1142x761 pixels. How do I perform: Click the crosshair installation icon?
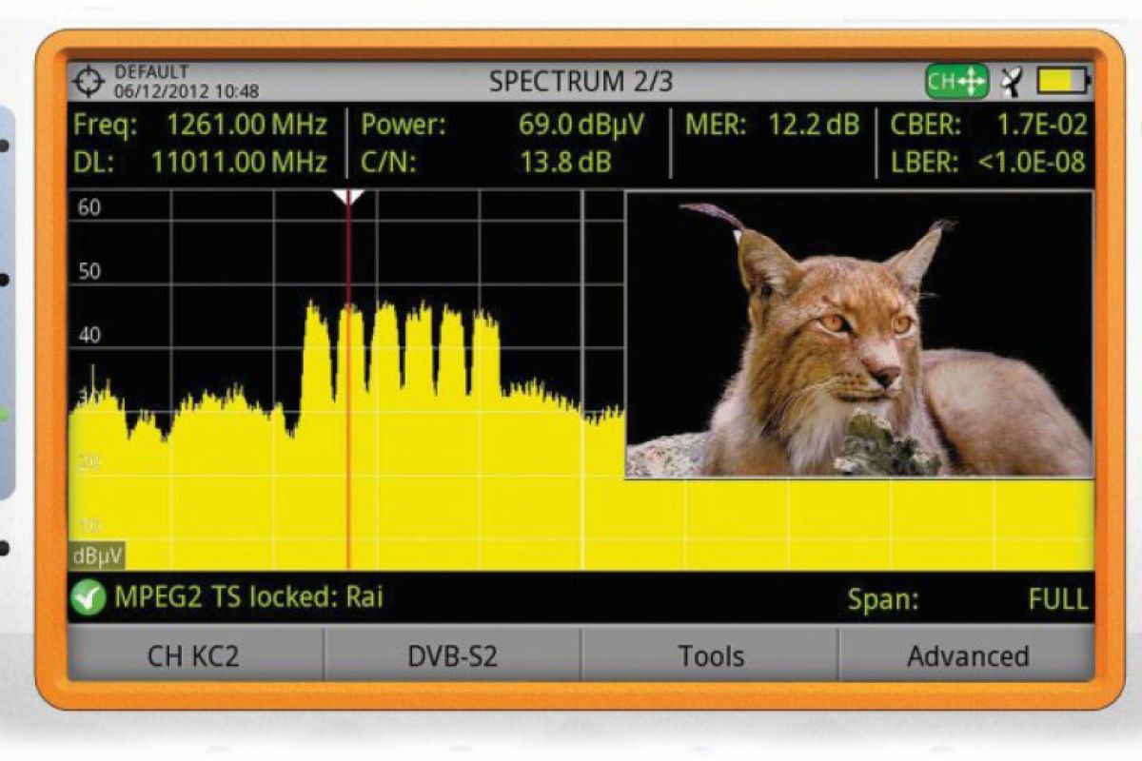tap(89, 83)
